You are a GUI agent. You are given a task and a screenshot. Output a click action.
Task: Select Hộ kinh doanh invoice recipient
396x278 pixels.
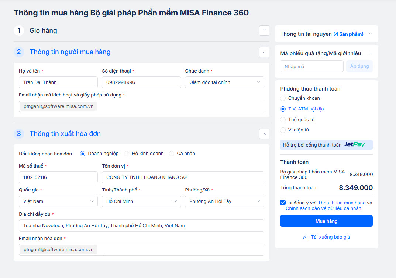[x=127, y=154]
